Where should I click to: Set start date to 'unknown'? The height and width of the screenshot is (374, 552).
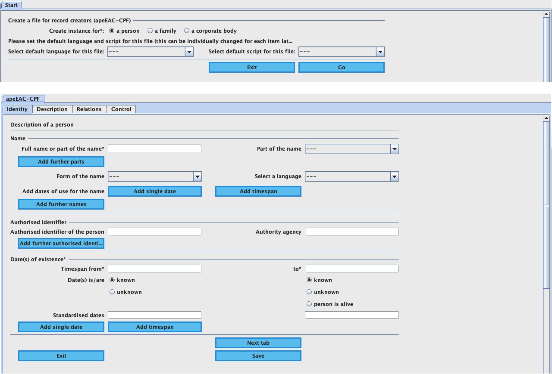coord(112,292)
